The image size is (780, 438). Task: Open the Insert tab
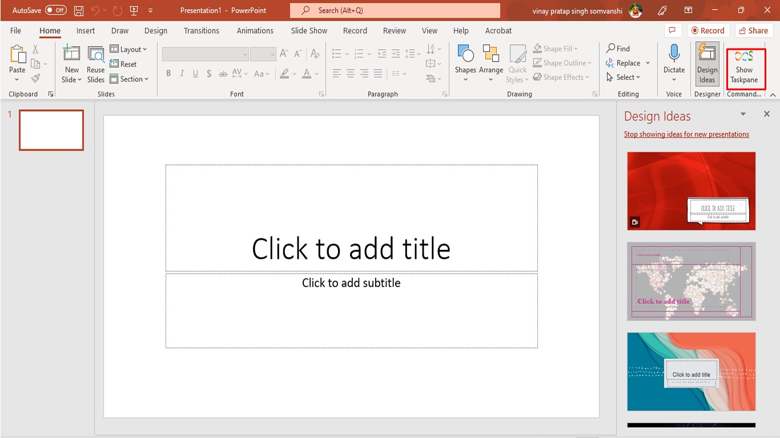(x=86, y=30)
